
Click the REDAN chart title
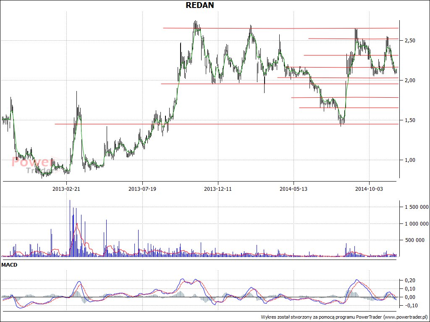tap(199, 5)
